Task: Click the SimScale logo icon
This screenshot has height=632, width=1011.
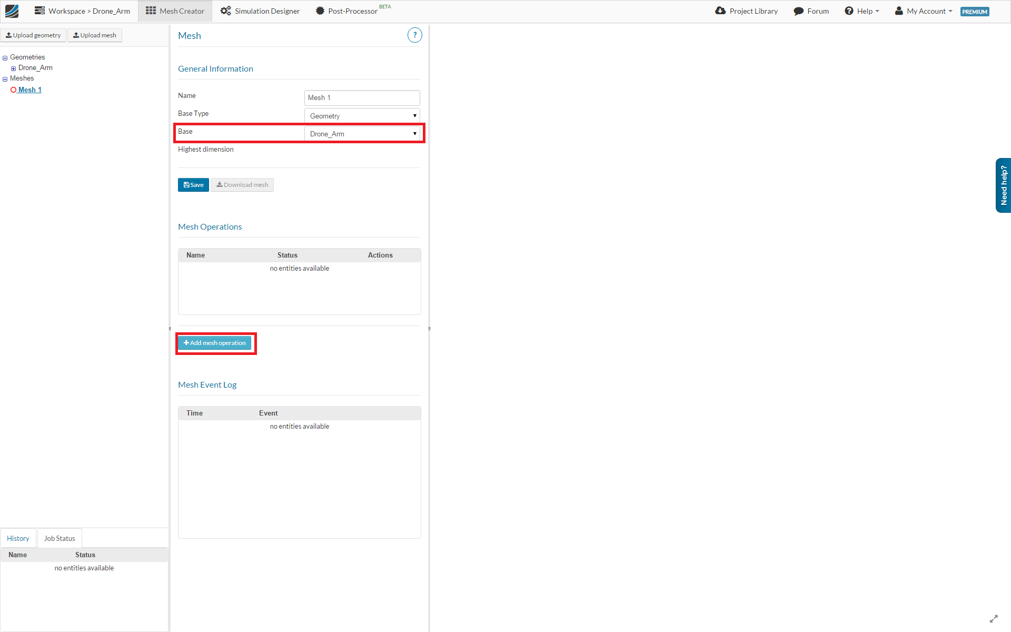Action: pyautogui.click(x=12, y=11)
